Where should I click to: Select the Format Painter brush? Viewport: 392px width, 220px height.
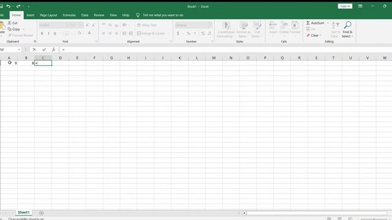pyautogui.click(x=20, y=35)
